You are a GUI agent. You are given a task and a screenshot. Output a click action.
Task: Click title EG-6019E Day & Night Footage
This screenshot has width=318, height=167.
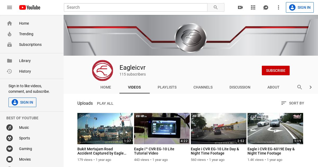(x=271, y=151)
